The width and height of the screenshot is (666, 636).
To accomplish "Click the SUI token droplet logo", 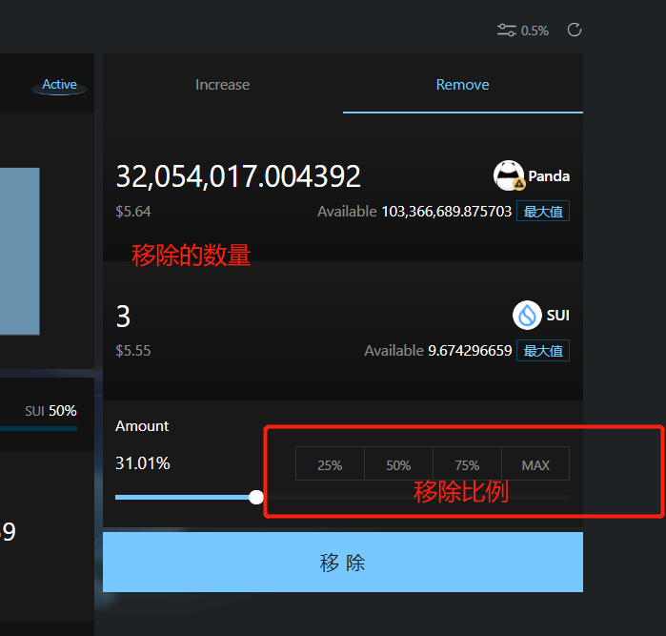I will [527, 315].
